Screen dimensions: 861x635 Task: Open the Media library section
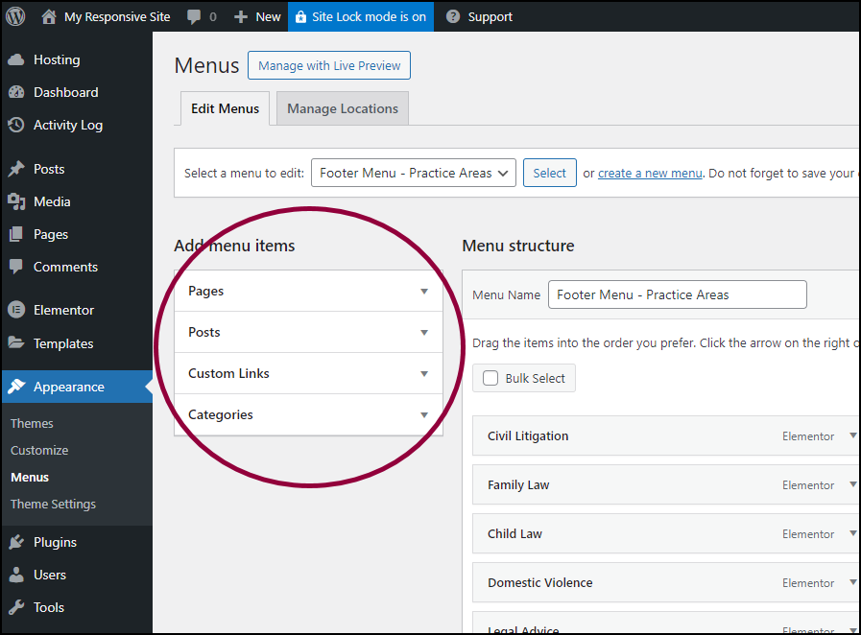pyautogui.click(x=52, y=201)
